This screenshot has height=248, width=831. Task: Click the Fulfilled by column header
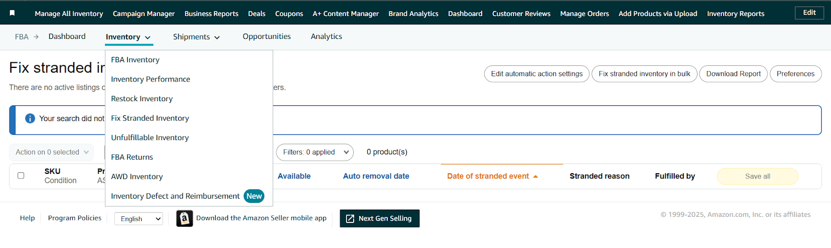point(675,176)
